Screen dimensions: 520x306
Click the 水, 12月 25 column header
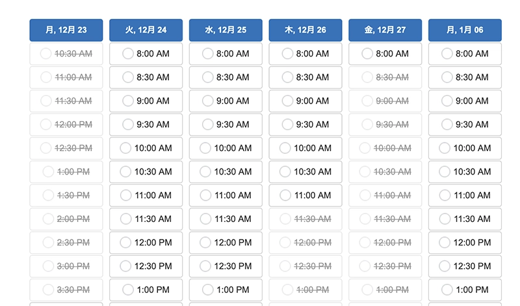tap(226, 30)
